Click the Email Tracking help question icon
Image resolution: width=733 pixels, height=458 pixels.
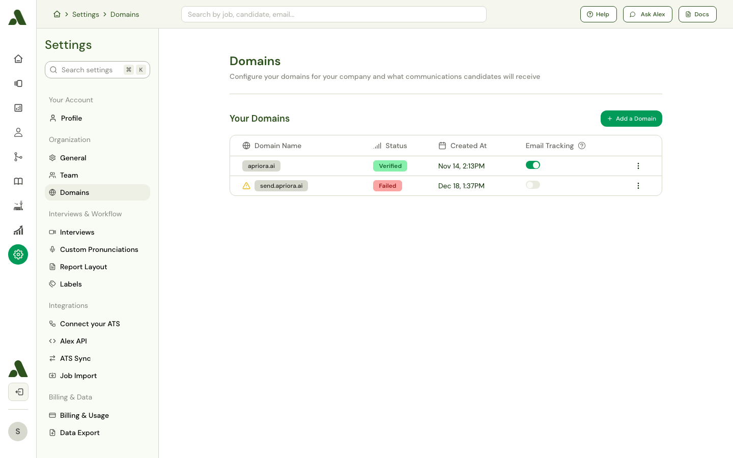pos(582,146)
